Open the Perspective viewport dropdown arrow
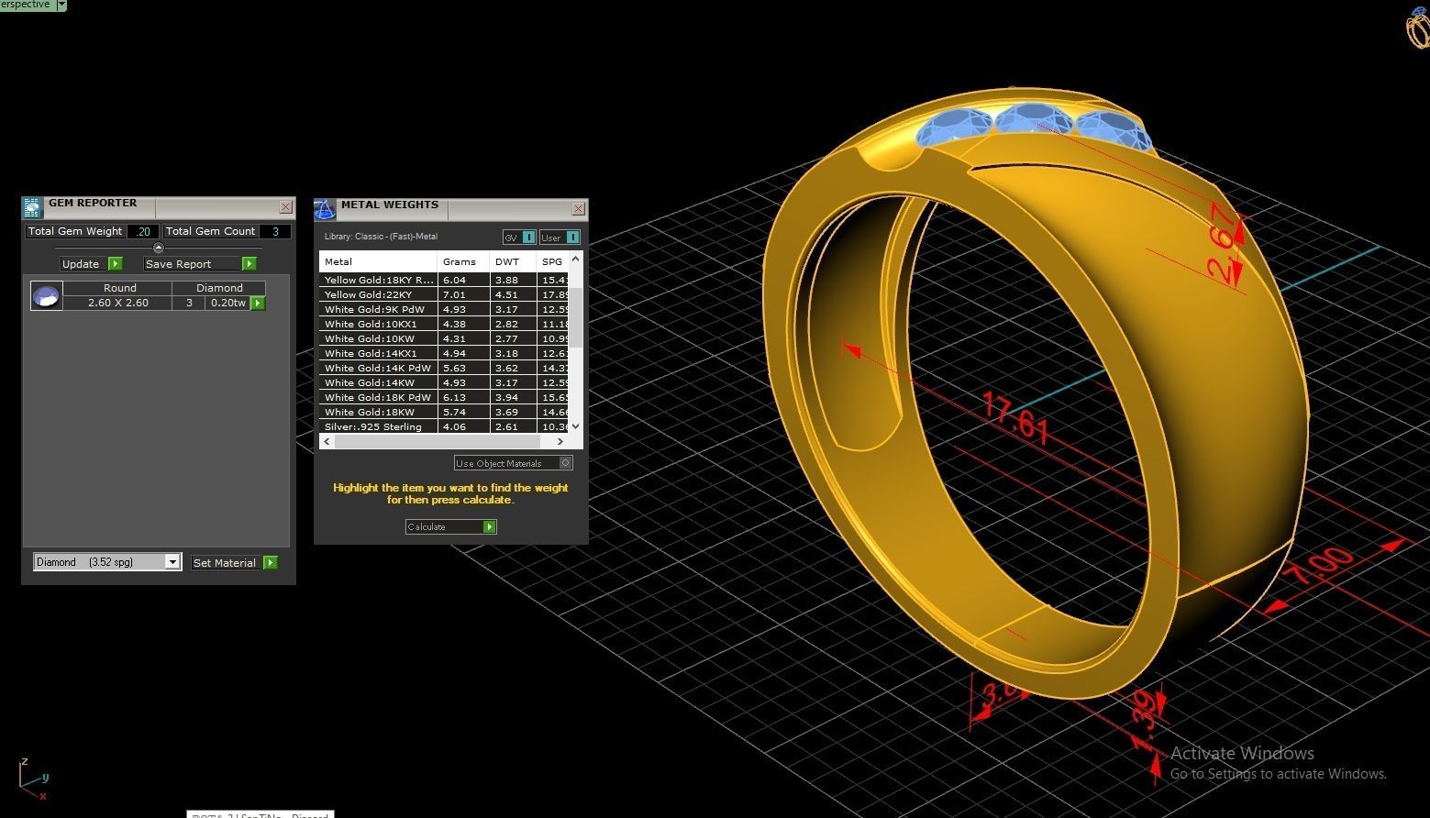1430x818 pixels. coord(61,5)
